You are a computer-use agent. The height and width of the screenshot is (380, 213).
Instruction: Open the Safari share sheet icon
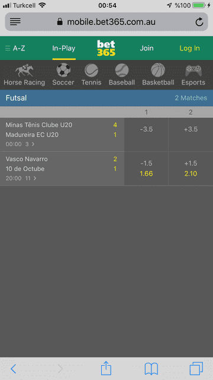[106, 368]
